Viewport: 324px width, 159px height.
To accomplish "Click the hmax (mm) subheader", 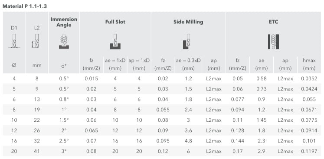I will [309, 64].
